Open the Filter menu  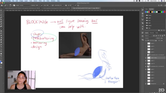coord(40,1)
